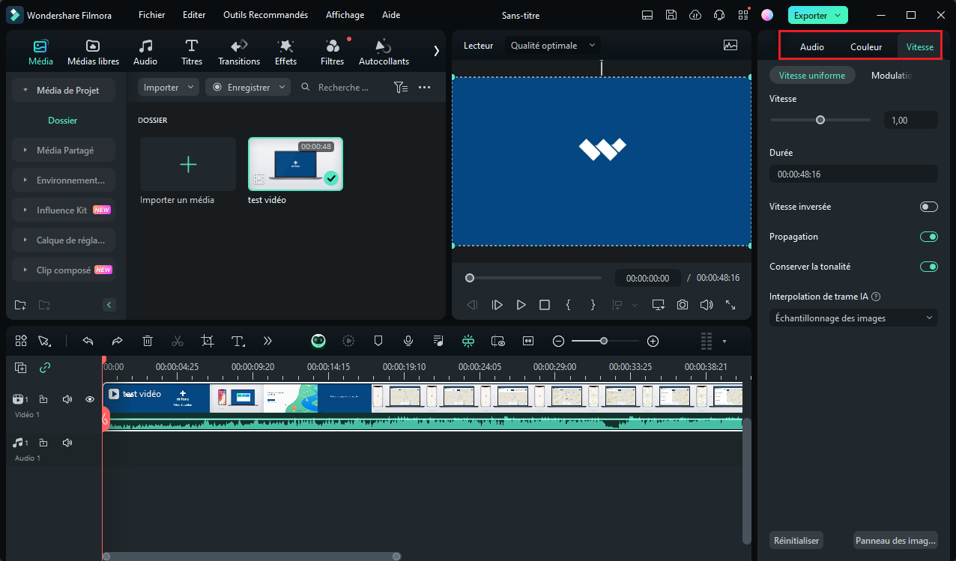
Task: Click the player progress slider handle
Action: [470, 278]
